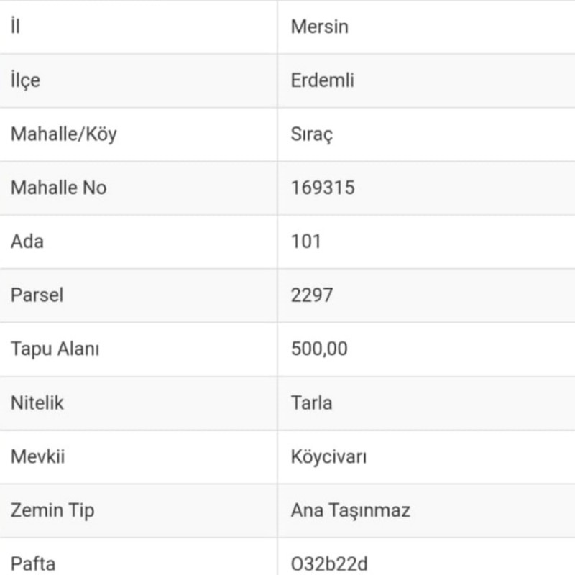Select the number 169315
The width and height of the screenshot is (575, 575).
tap(323, 188)
